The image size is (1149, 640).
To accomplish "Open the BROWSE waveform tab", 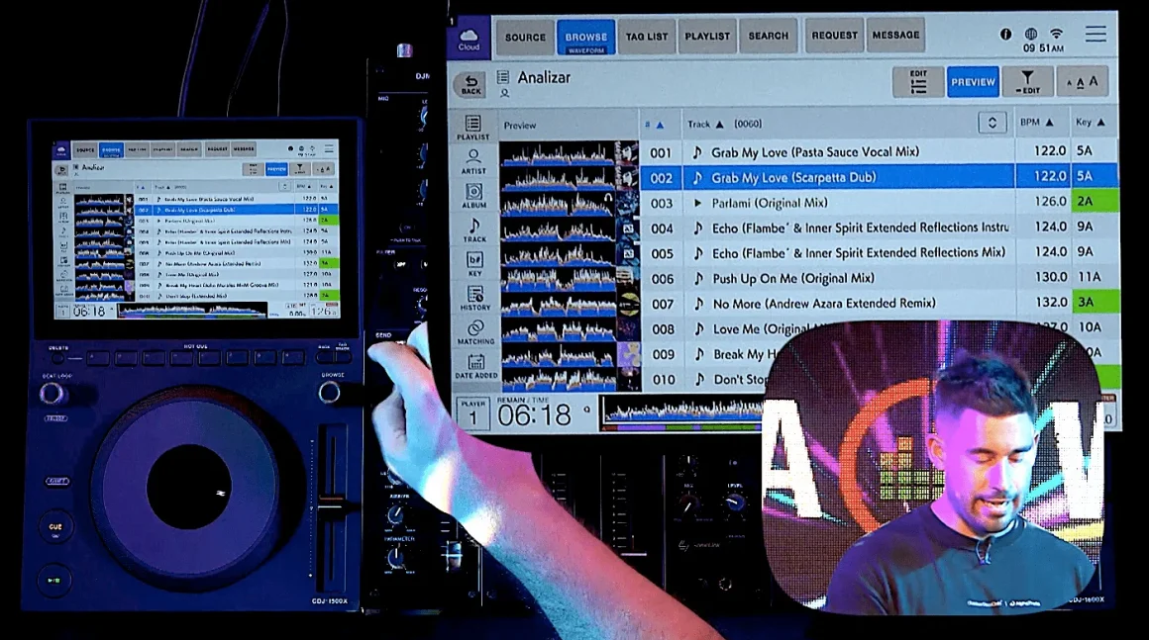I will coord(585,38).
